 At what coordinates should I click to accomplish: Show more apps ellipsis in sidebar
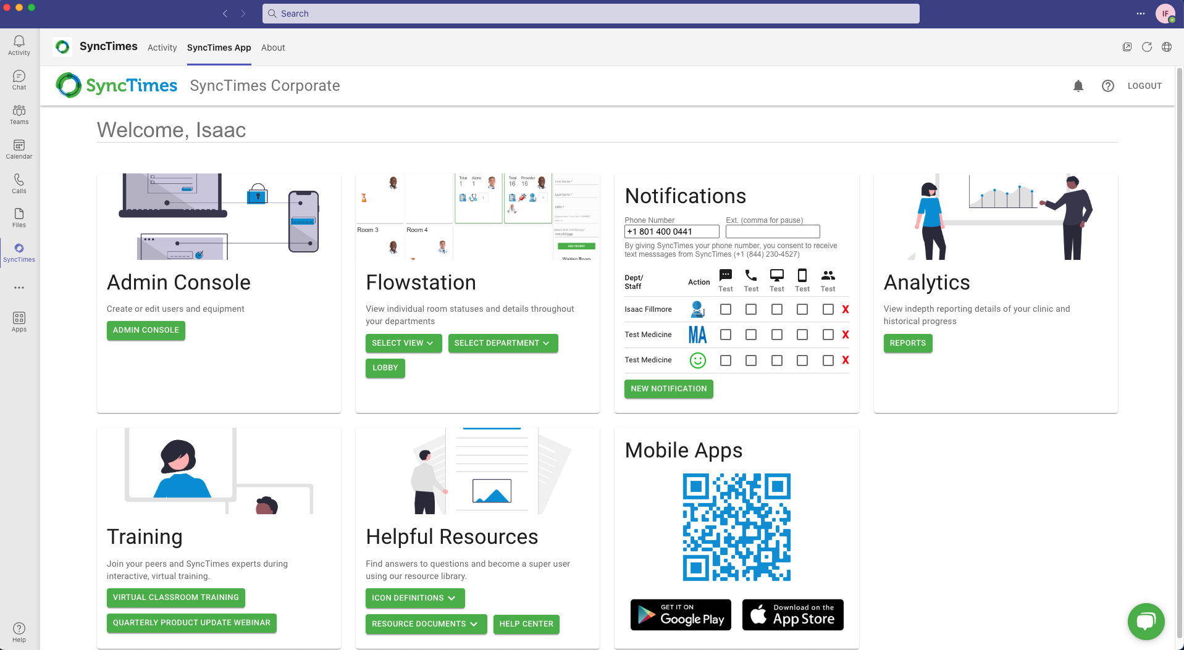(x=19, y=288)
